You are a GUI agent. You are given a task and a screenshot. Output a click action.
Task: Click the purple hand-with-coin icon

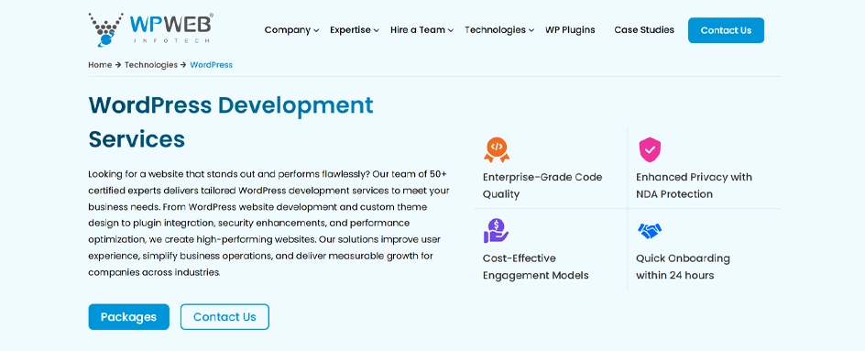click(x=496, y=231)
